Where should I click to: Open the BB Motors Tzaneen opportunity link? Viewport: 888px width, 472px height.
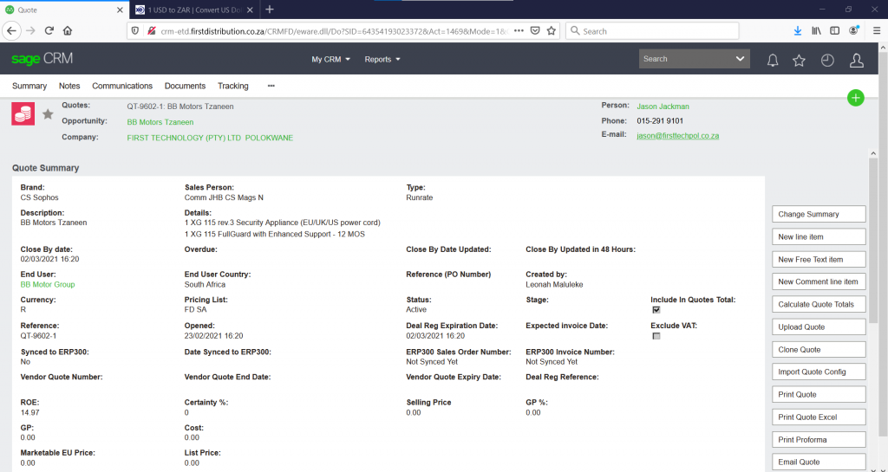click(160, 122)
